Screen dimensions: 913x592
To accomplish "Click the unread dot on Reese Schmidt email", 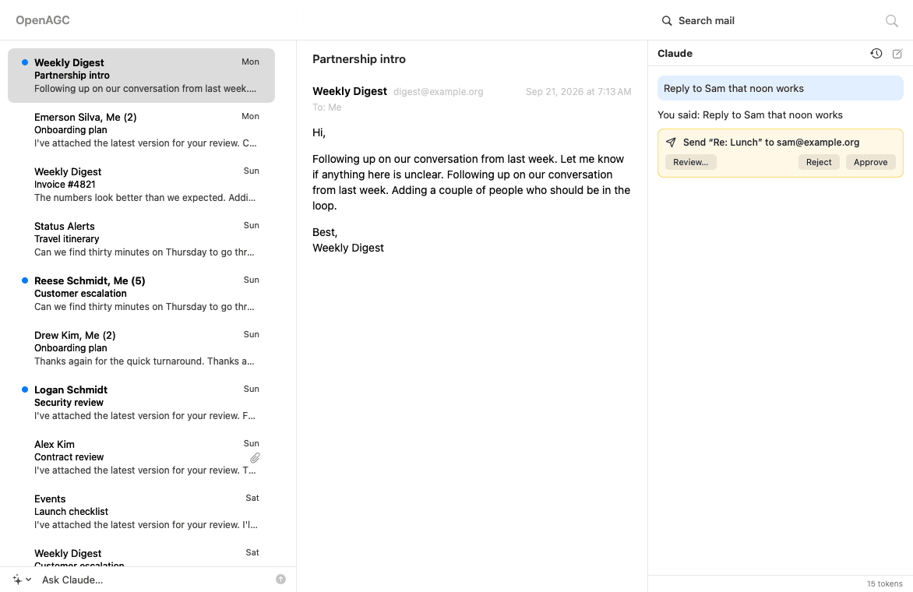I will click(x=24, y=280).
